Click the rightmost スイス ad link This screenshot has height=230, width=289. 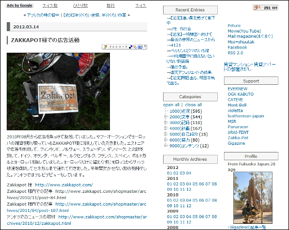[141, 6]
